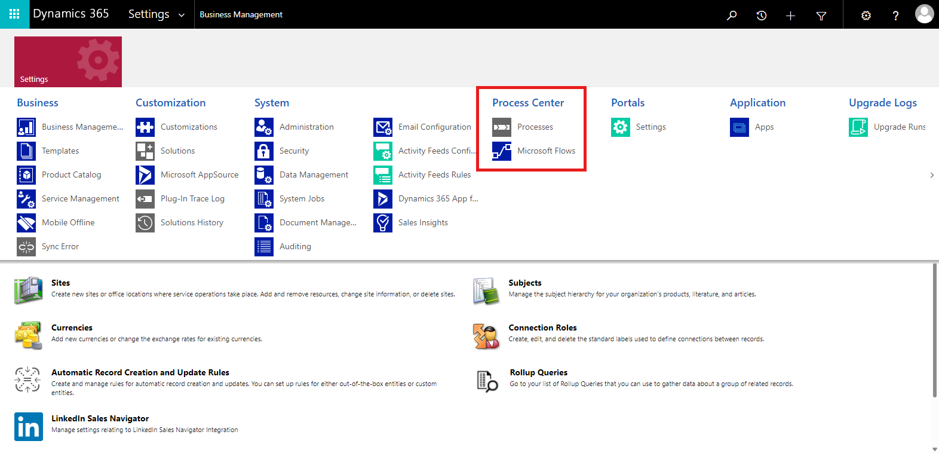939x453 pixels.
Task: Open the Activity Feeds Rules link
Action: (x=435, y=175)
